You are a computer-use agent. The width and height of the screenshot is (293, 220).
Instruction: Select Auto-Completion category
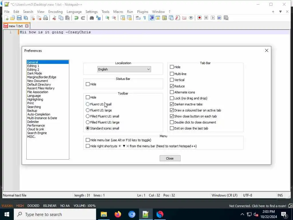pos(39,114)
